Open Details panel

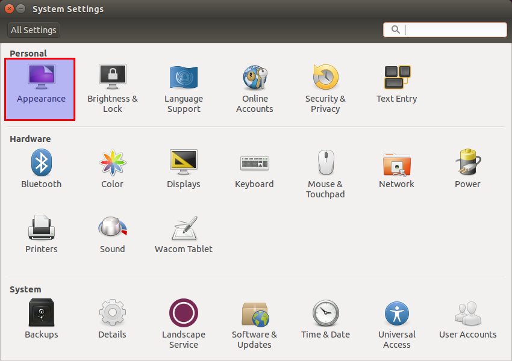pos(112,319)
